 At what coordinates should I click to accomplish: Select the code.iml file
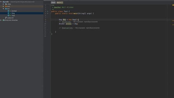[x=10, y=18]
